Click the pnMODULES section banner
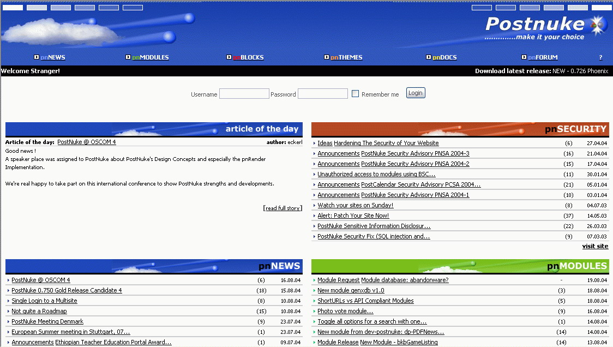This screenshot has width=613, height=347. click(x=460, y=266)
